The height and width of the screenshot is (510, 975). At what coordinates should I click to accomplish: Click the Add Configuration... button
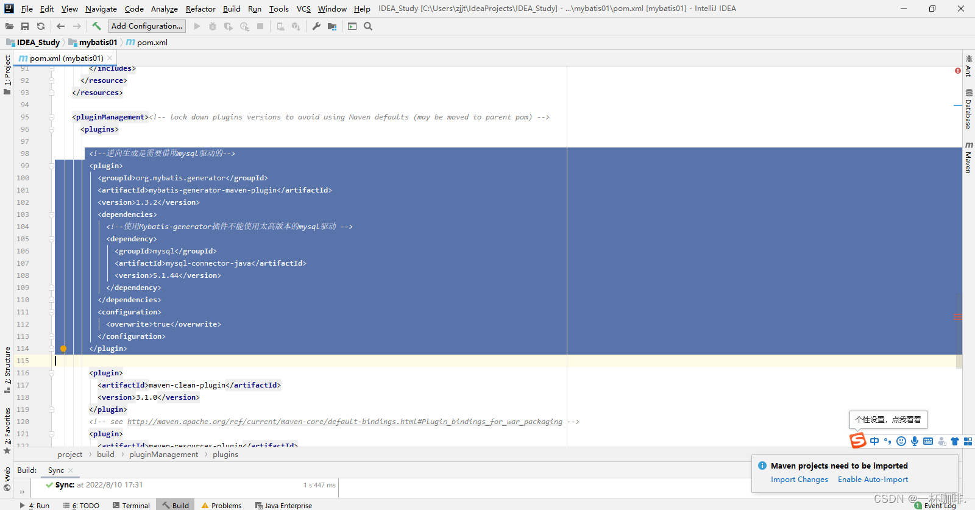(x=147, y=26)
